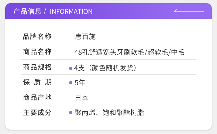The image size is (217, 134).
Task: Select the '商品名称' label
Action: (37, 52)
